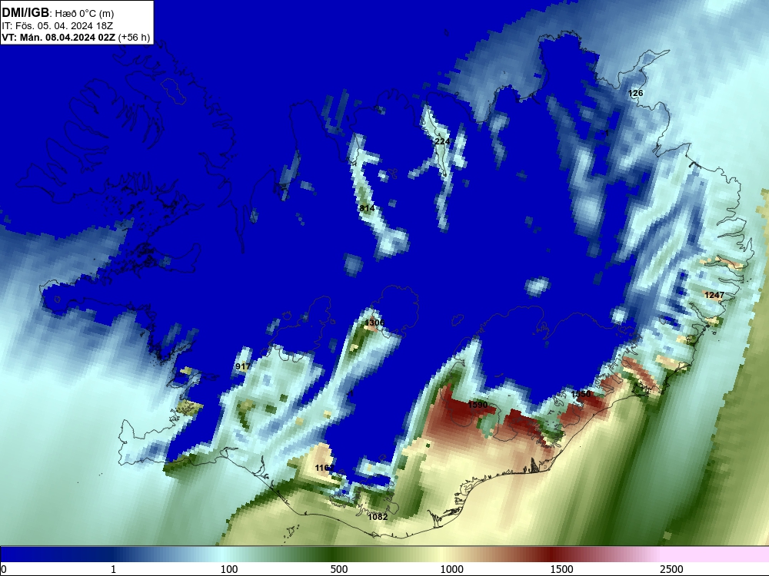Click the 'Hæð 0°C (m)' parameter text
The image size is (769, 576).
(x=85, y=14)
